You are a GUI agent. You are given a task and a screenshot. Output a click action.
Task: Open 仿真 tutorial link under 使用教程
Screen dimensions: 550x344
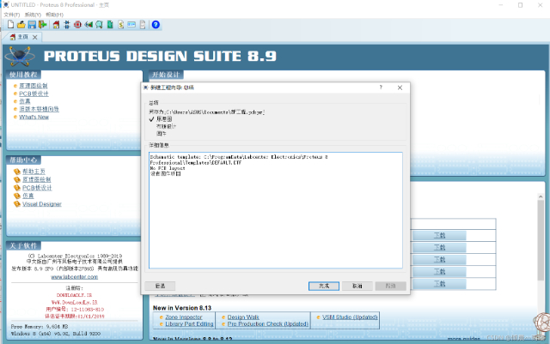coord(25,101)
